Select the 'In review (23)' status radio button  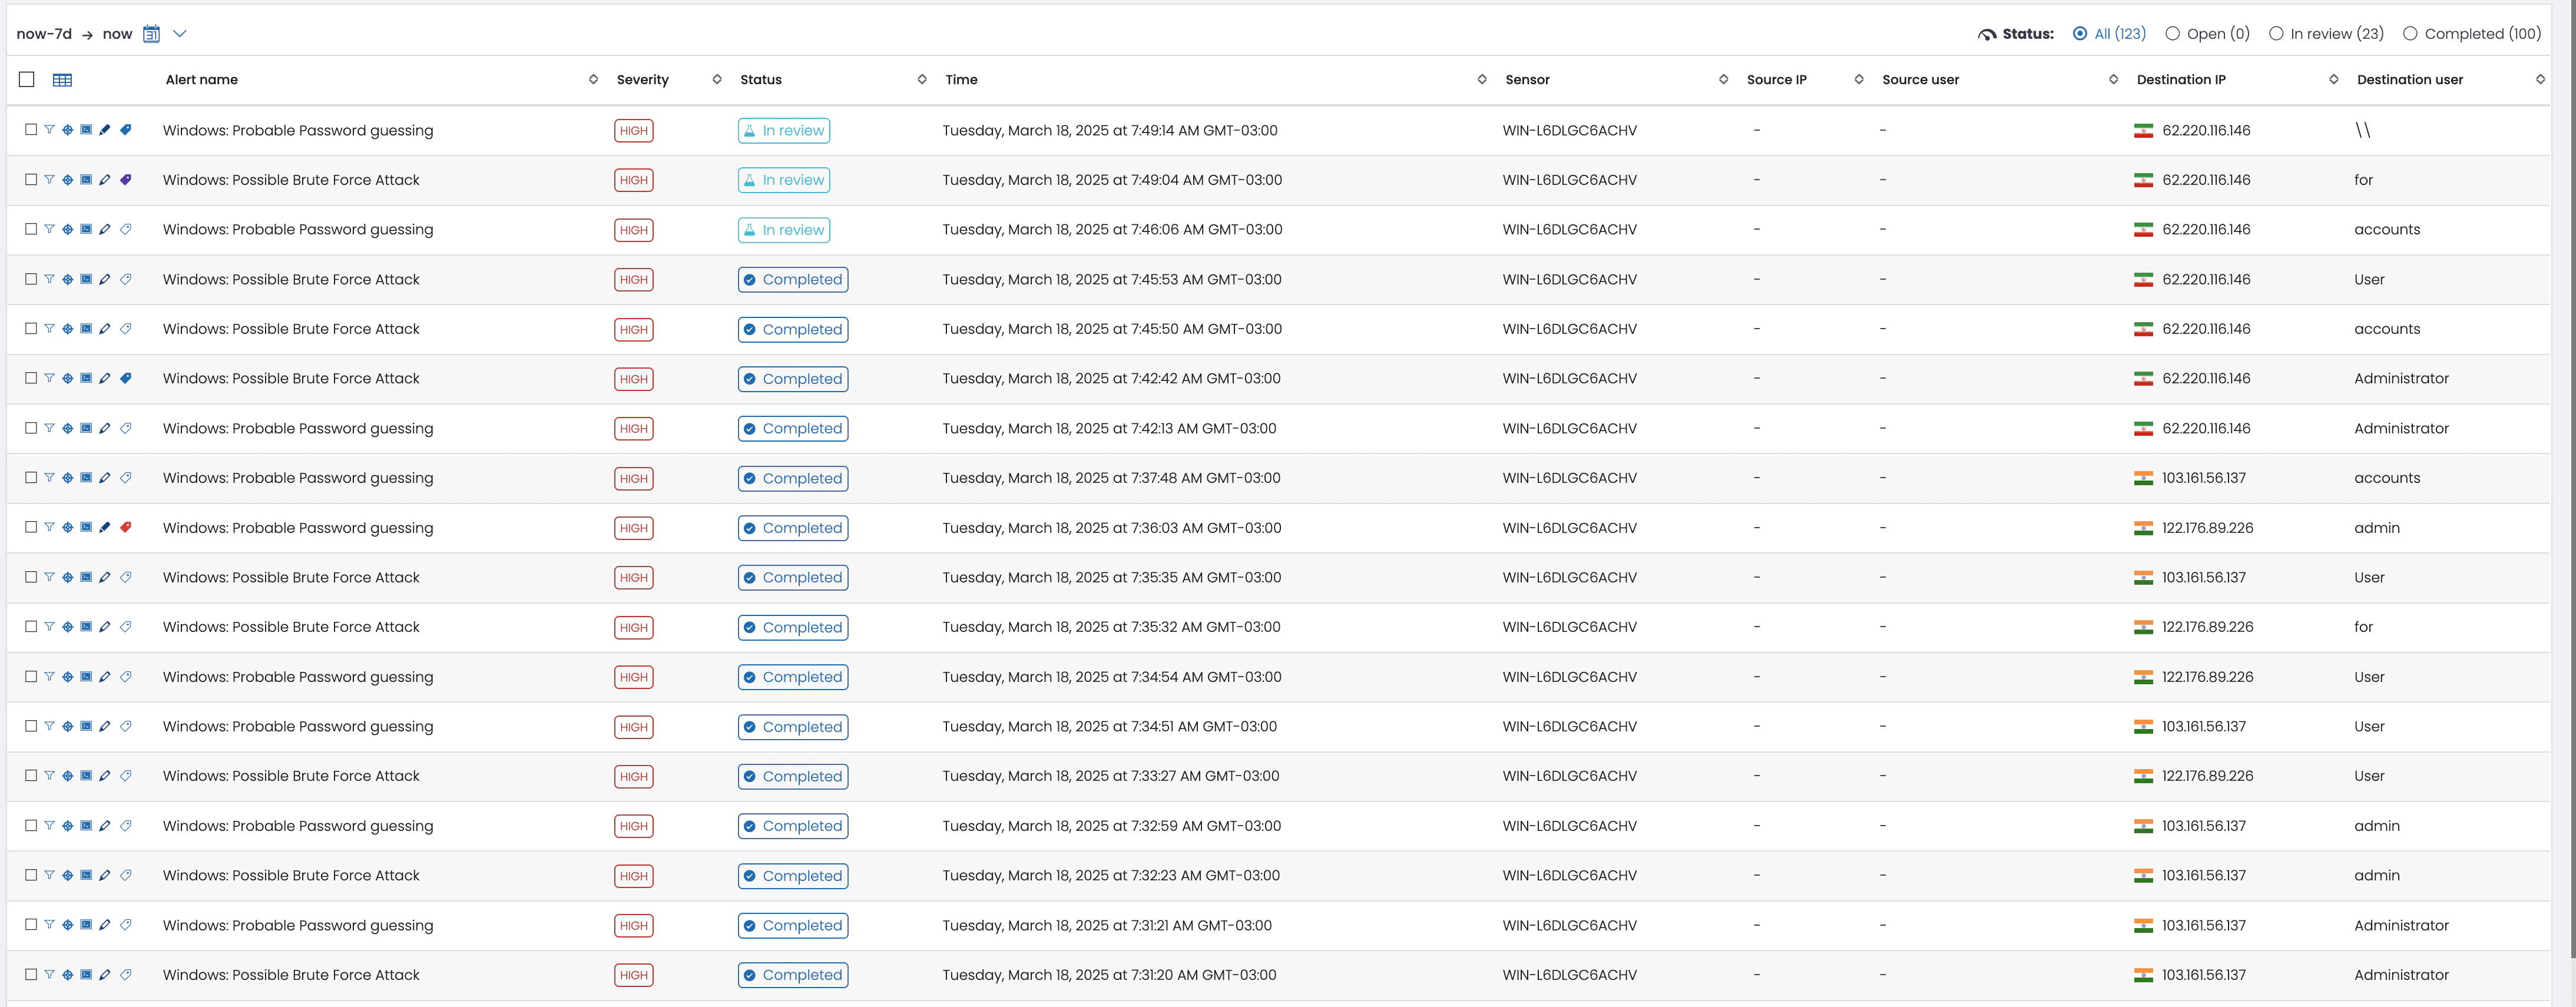coord(2276,34)
